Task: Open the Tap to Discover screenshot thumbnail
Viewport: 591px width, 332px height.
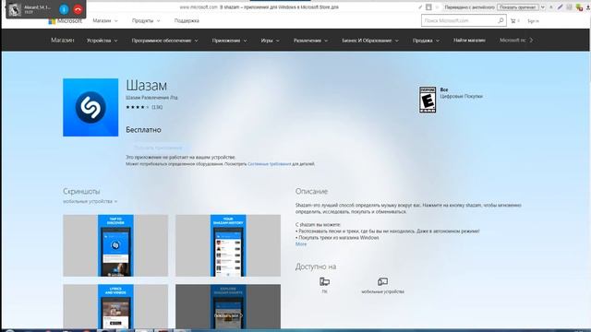Action: (x=115, y=245)
